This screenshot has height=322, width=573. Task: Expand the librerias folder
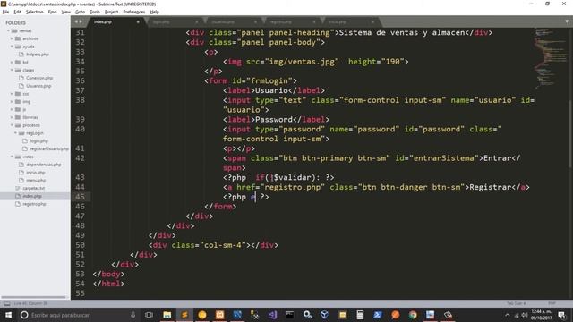[x=12, y=117]
